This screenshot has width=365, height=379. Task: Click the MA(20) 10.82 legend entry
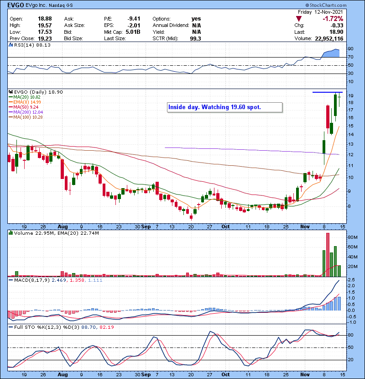point(24,97)
